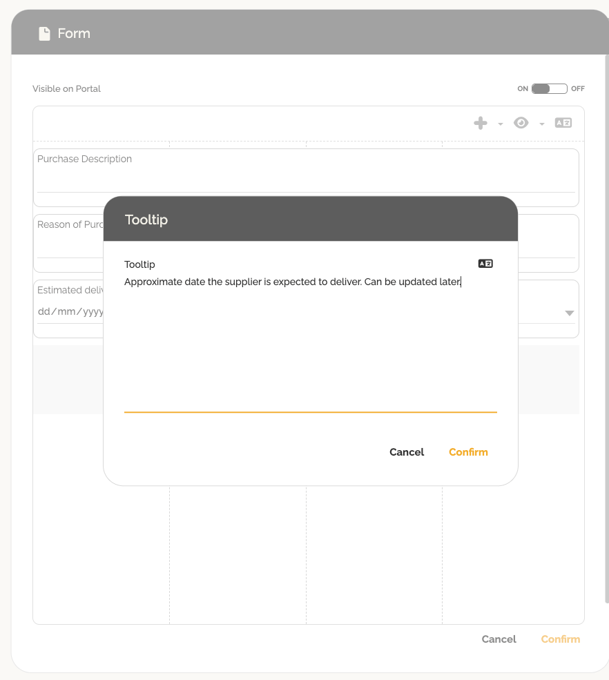Click the eye visibility icon in form toolbar
The width and height of the screenshot is (609, 680).
(x=521, y=123)
